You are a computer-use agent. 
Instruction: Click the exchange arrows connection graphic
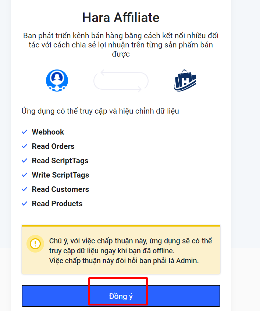121,81
